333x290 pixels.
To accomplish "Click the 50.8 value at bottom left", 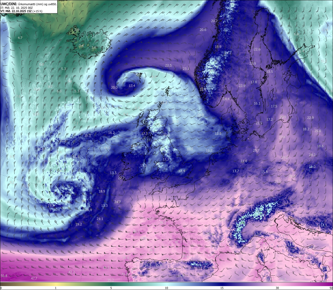I will [x=4, y=276].
